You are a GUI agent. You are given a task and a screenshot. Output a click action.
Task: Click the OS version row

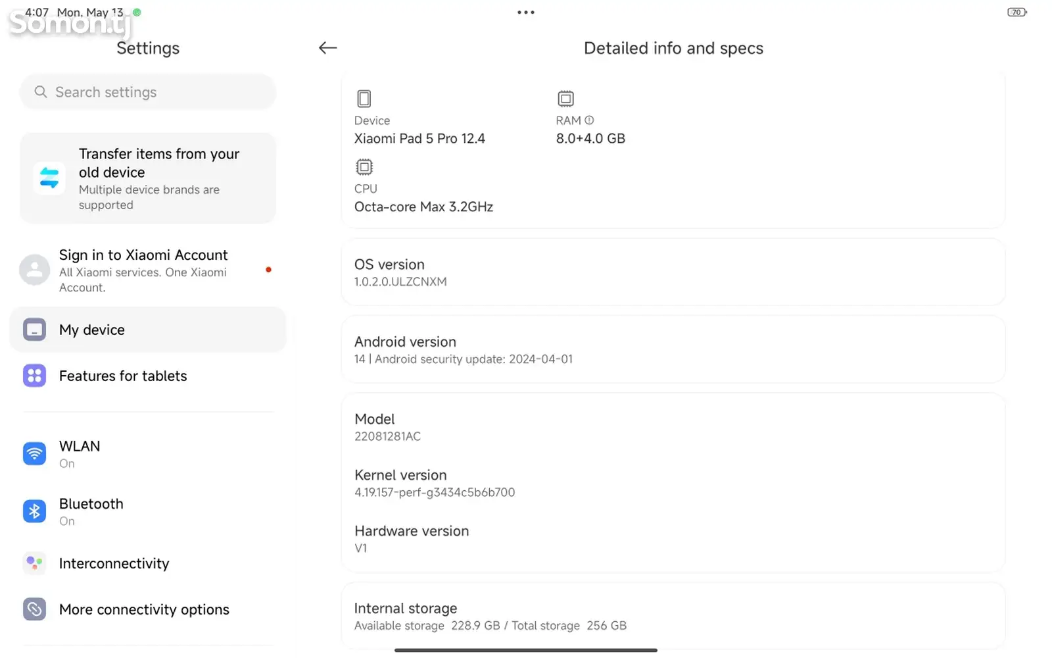(673, 272)
